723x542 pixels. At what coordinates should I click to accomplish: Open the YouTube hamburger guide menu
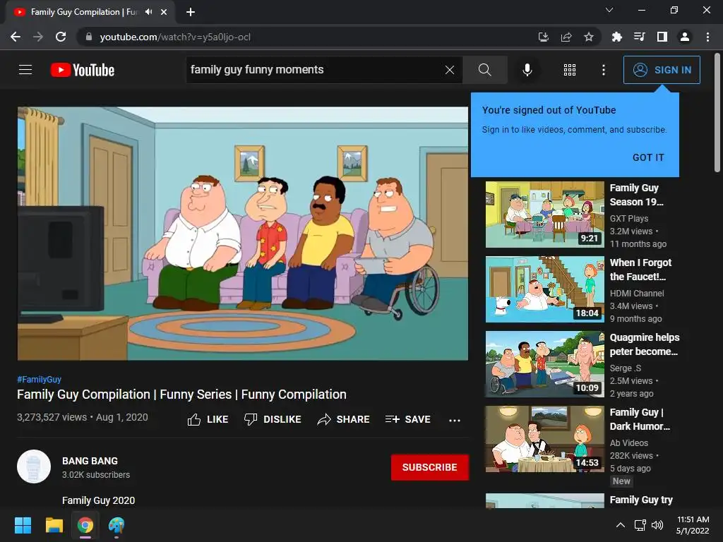coord(25,70)
